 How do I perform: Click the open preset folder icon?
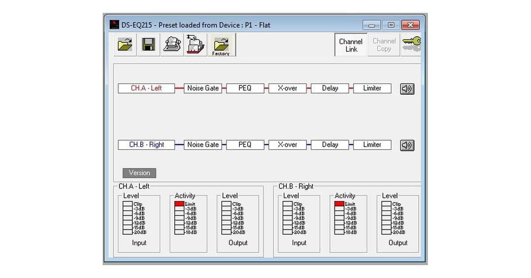(125, 45)
